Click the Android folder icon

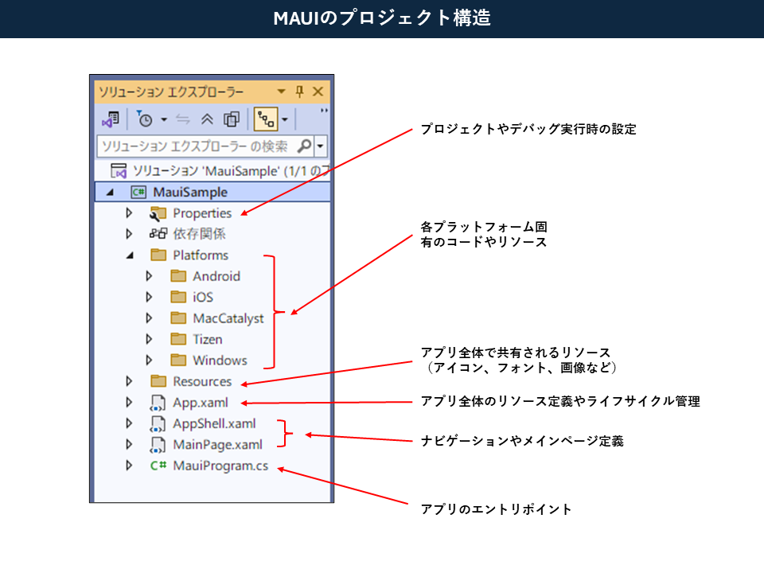(x=178, y=276)
